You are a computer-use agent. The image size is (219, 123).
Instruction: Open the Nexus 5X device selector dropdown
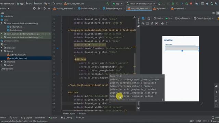click(140, 4)
